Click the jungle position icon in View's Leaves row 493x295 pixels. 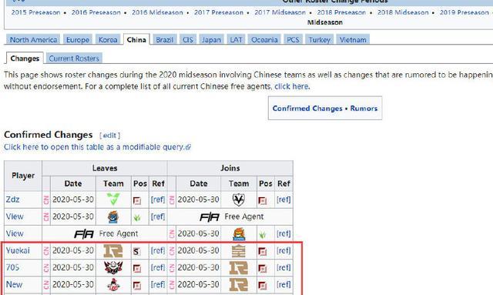[137, 217]
